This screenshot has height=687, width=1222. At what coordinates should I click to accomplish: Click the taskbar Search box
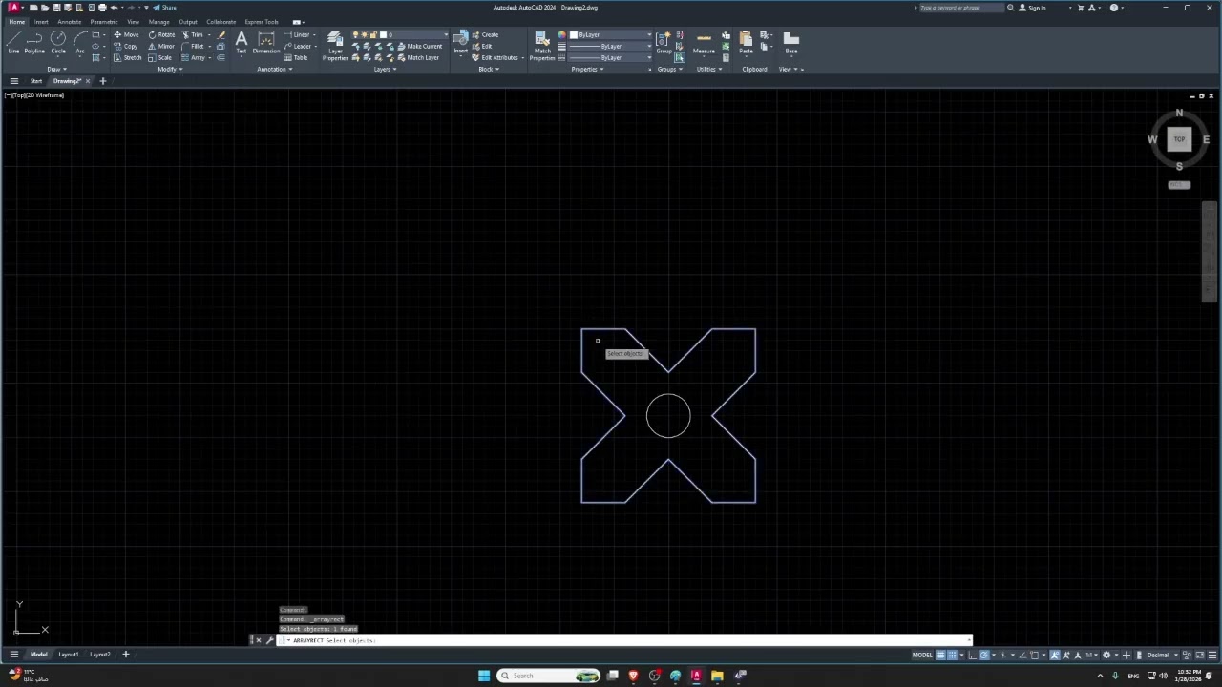[549, 676]
